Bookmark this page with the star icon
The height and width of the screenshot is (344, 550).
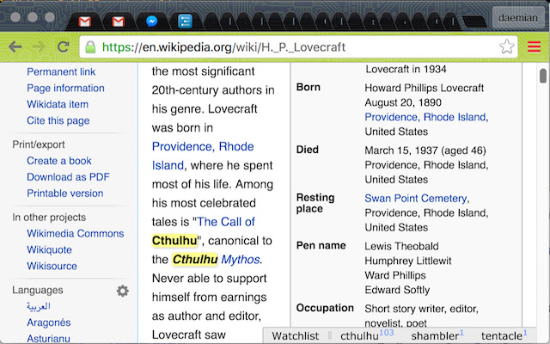point(506,46)
